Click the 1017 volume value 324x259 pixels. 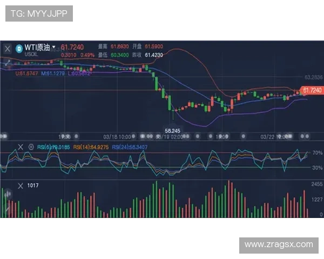point(33,185)
